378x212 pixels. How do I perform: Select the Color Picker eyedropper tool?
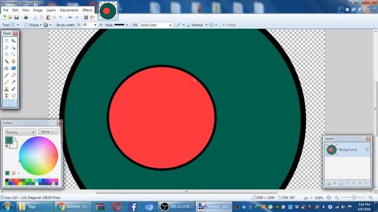(x=14, y=82)
